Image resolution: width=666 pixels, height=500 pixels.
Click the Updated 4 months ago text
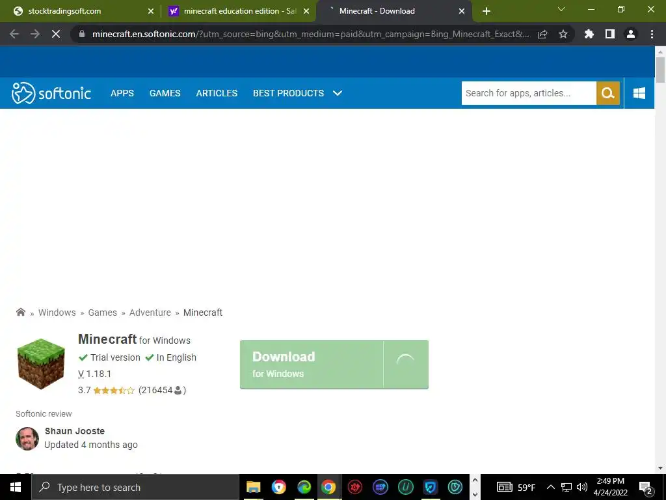[91, 445]
